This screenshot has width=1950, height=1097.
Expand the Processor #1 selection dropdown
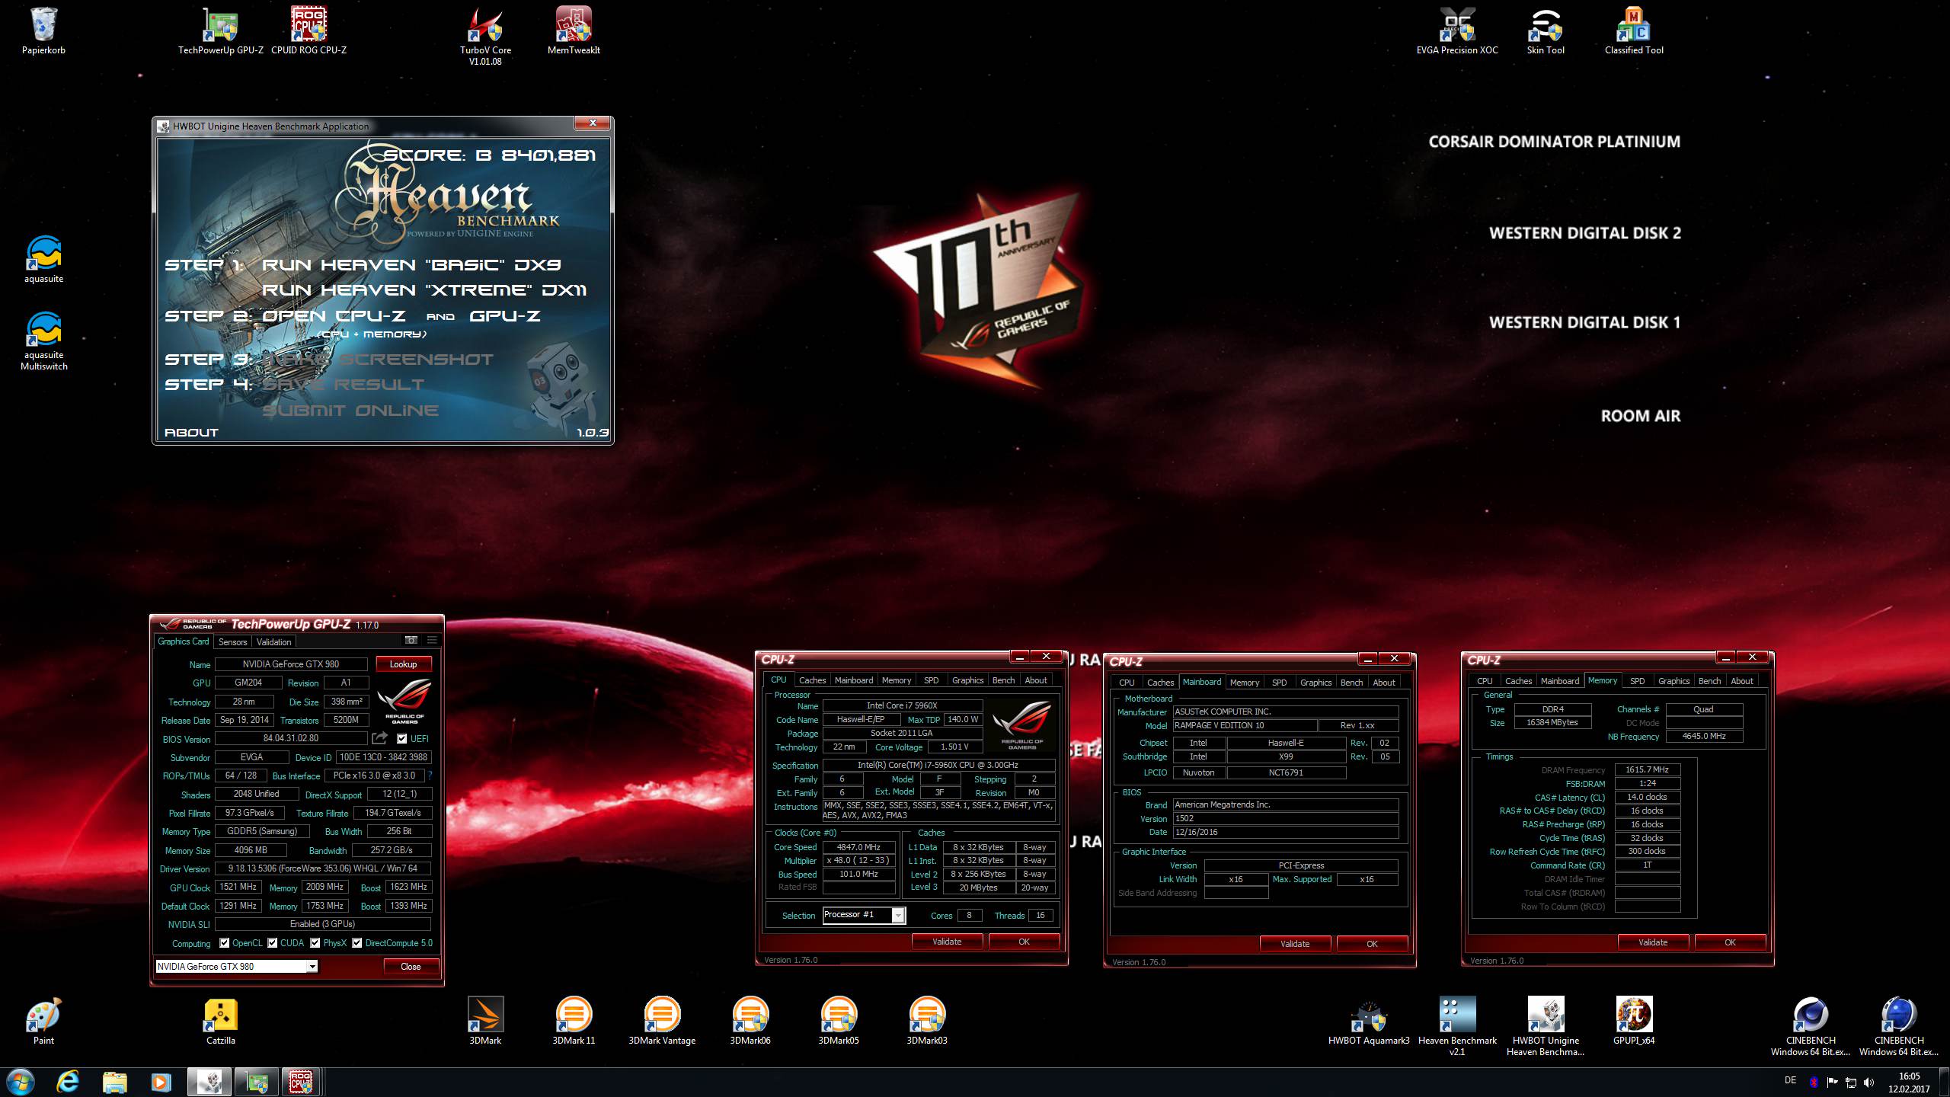[x=898, y=916]
